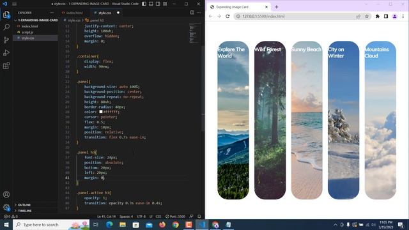409x230 pixels.
Task: Toggle Chrome side panel icon
Action: point(386,16)
